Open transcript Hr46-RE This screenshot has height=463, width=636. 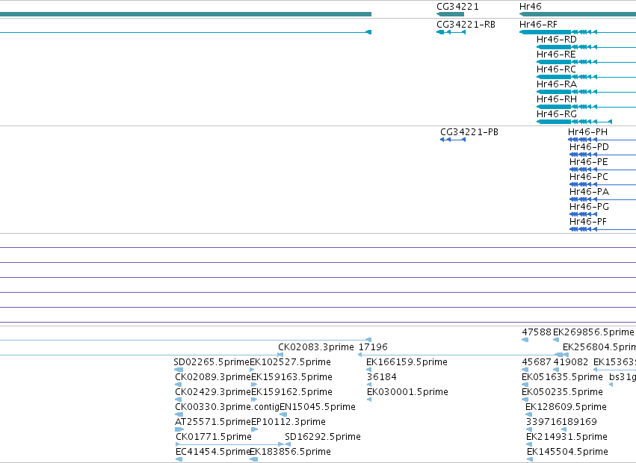click(556, 55)
